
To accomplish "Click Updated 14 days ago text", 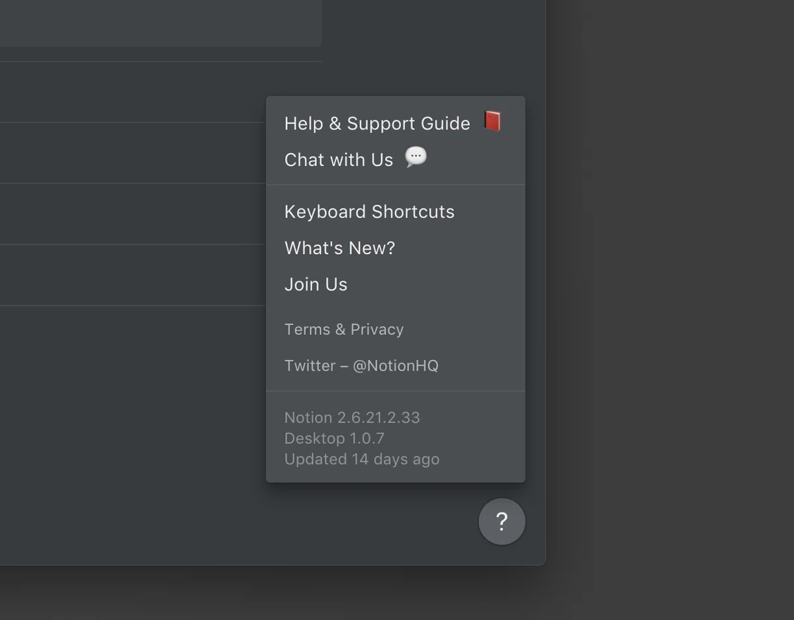I will pos(362,459).
